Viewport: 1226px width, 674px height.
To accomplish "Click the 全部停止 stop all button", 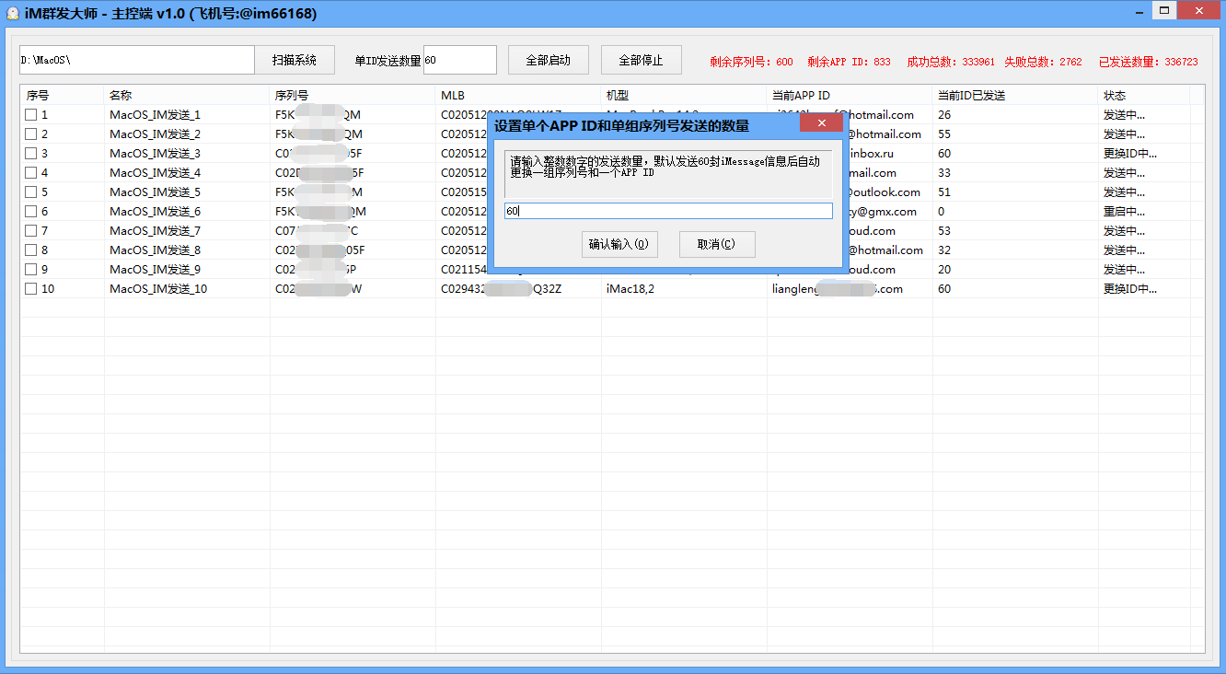I will tap(641, 60).
